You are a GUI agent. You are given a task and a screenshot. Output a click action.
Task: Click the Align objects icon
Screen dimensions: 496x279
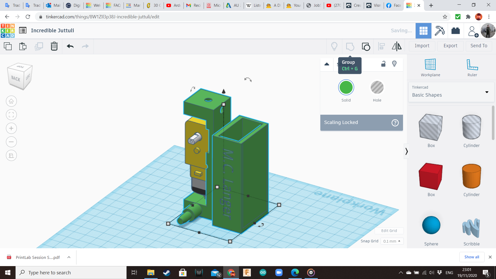pyautogui.click(x=382, y=46)
